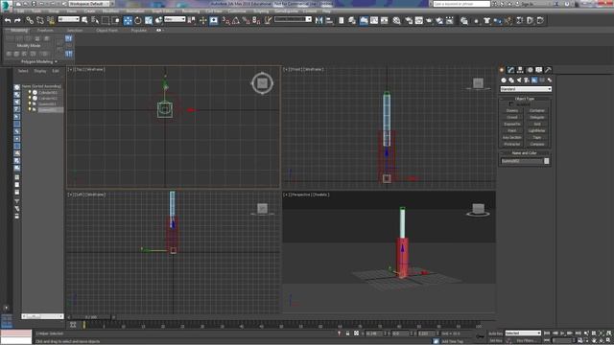Click the Tape helper button
Image resolution: width=614 pixels, height=345 pixels.
click(537, 137)
